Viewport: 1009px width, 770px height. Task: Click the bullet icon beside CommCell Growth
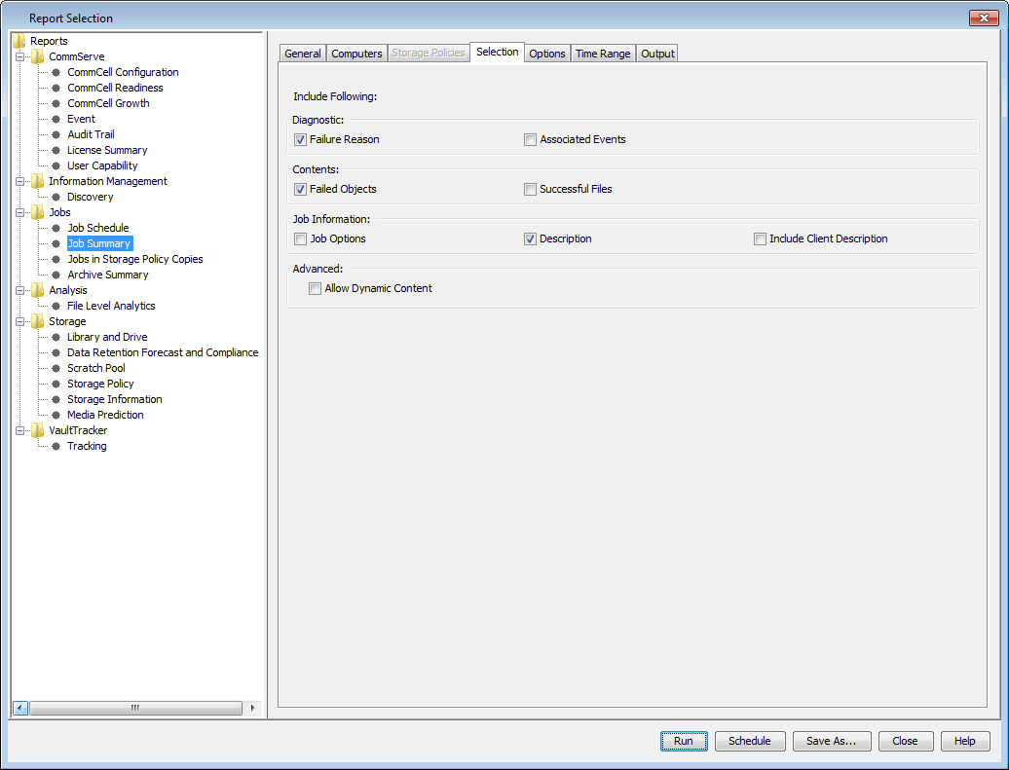point(56,103)
